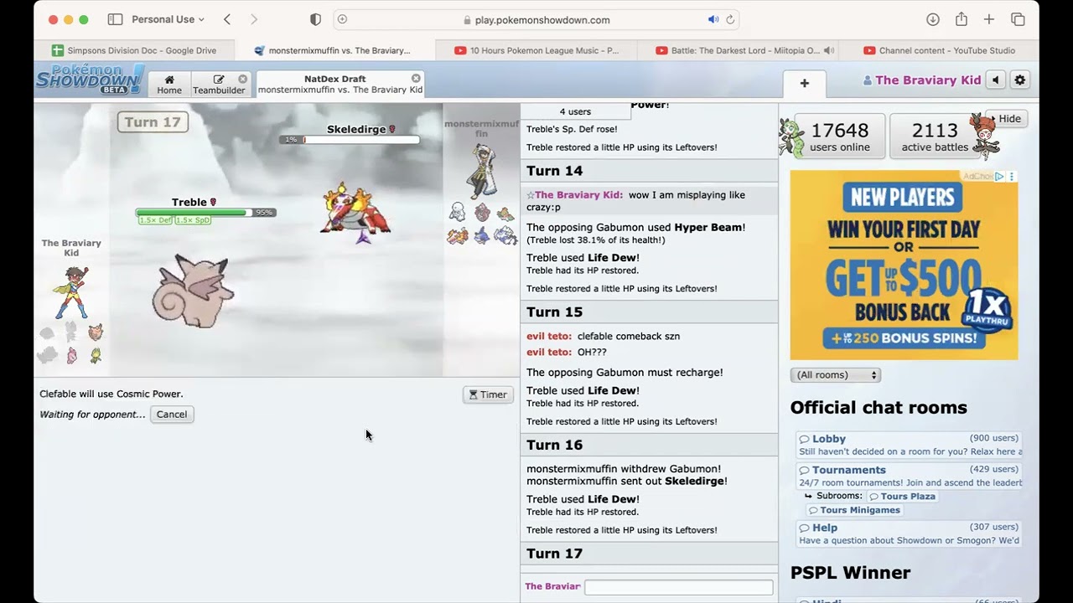The height and width of the screenshot is (603, 1073).
Task: Mute the Darkest Lord tab speaker icon
Action: pos(828,50)
